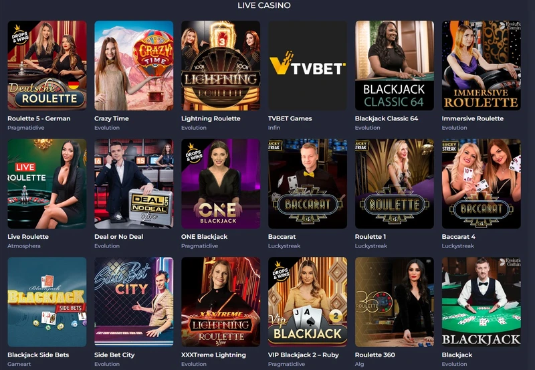Click the Lucky Streak badge on Baccarat 4
The width and height of the screenshot is (535, 370).
pyautogui.click(x=449, y=146)
